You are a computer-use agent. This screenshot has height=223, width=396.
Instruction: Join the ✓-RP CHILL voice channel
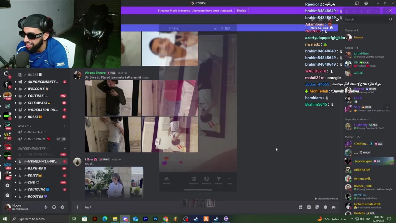pyautogui.click(x=42, y=132)
